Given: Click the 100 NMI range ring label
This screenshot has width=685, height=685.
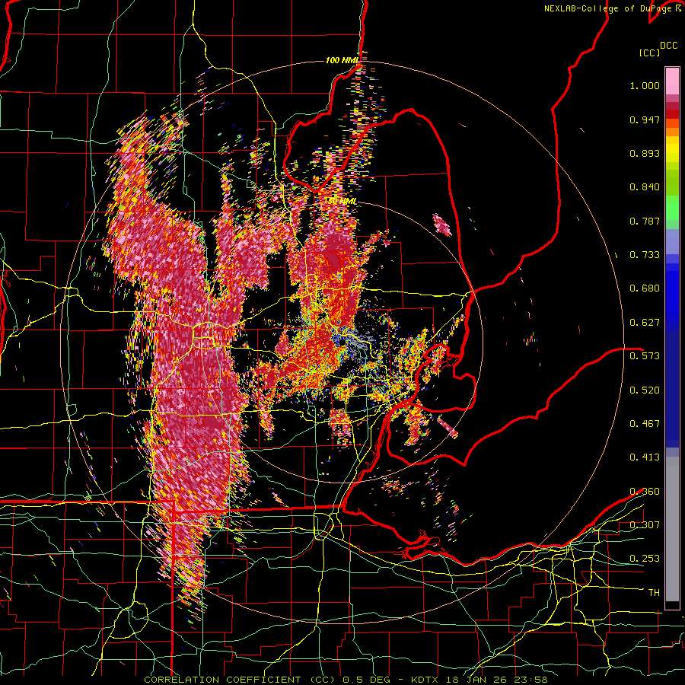Looking at the screenshot, I should click(342, 60).
